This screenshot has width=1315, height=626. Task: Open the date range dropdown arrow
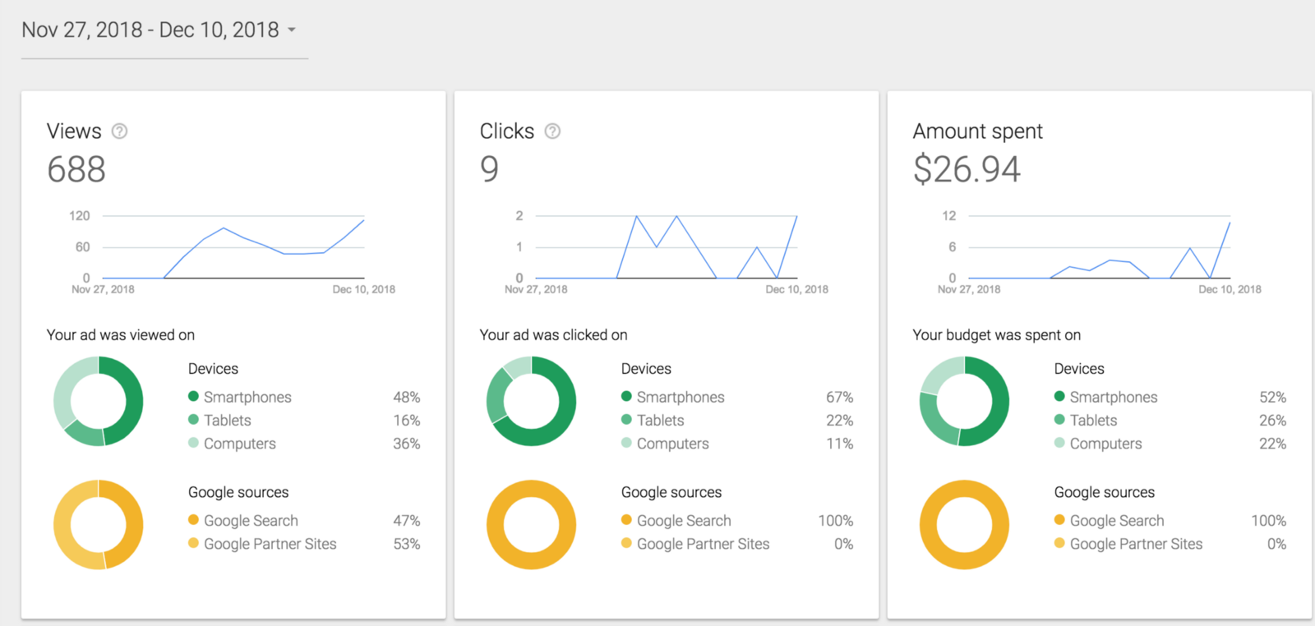[x=292, y=30]
